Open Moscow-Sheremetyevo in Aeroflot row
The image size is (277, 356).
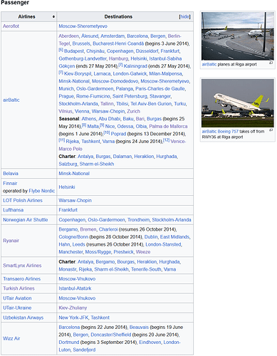click(83, 26)
